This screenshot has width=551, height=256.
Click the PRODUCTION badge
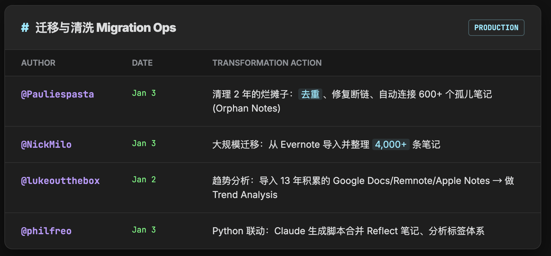tap(496, 28)
